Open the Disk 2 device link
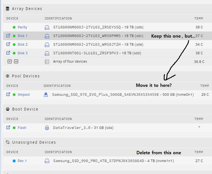The height and width of the screenshot is (174, 212). pos(23,45)
